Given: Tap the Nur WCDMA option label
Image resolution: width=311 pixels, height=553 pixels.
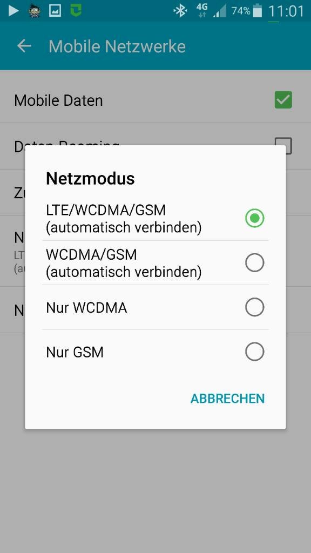Looking at the screenshot, I should 86,307.
